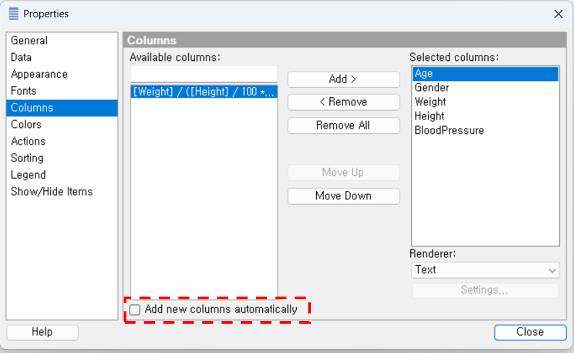Select Height in Selected columns
The image size is (574, 353).
tap(485, 116)
